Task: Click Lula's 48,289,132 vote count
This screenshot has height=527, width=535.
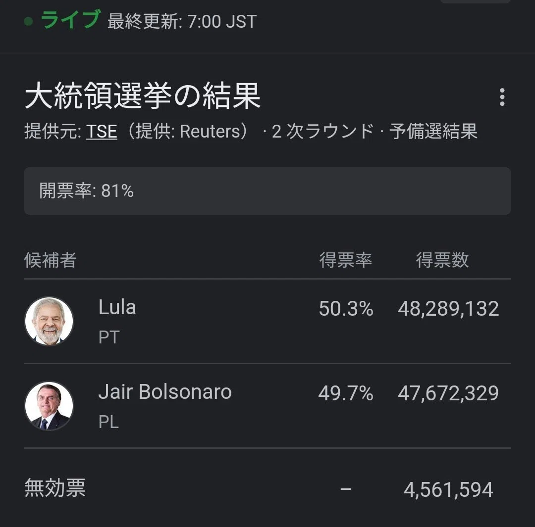Action: coord(448,309)
